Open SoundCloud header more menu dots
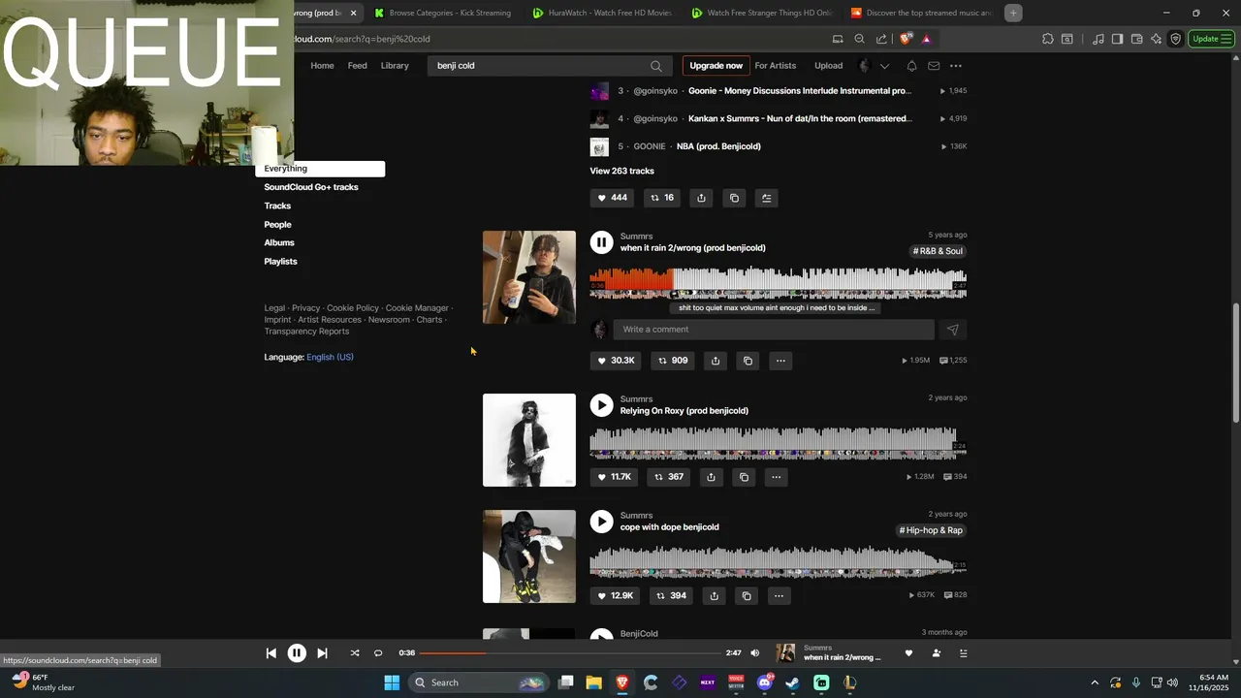Image resolution: width=1241 pixels, height=698 pixels. pos(956,66)
